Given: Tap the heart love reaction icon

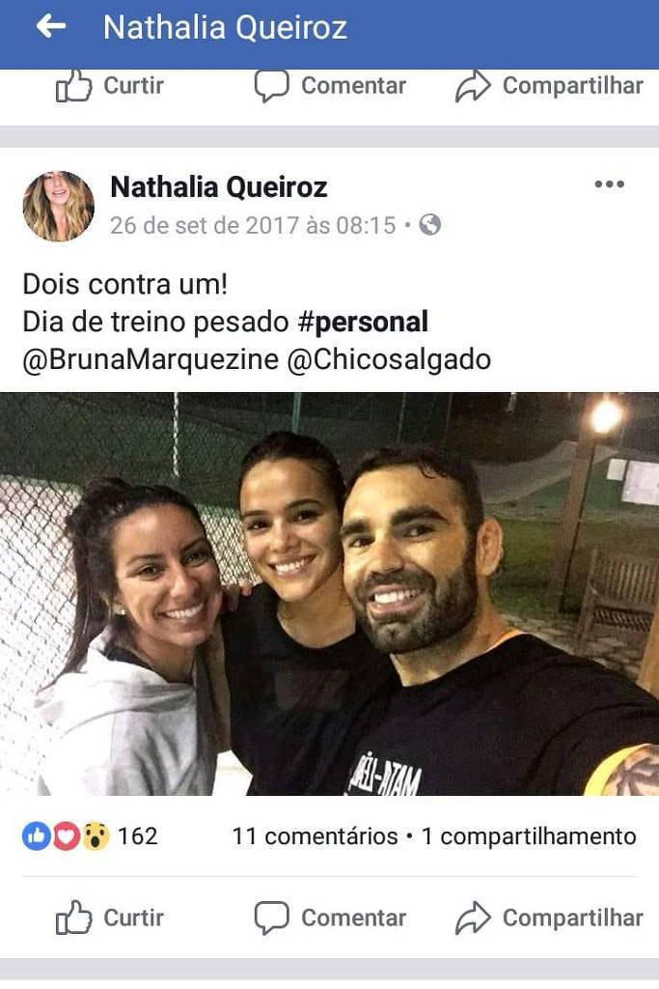Looking at the screenshot, I should (x=66, y=836).
